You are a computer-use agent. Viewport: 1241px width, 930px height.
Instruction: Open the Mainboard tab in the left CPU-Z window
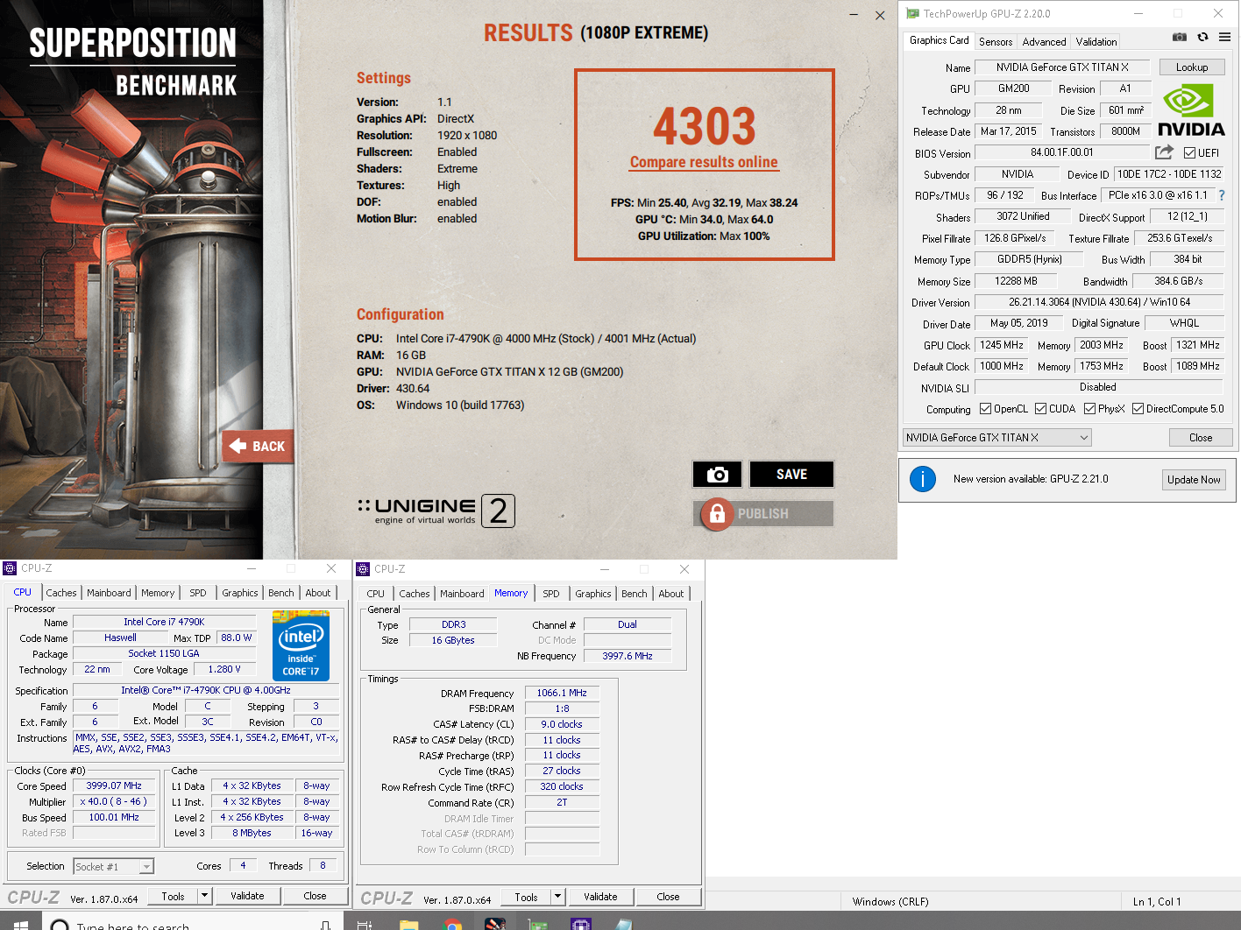pyautogui.click(x=109, y=593)
